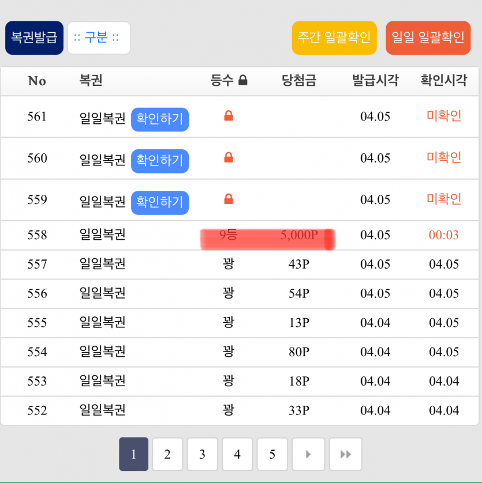Click ticket number 558

click(x=37, y=235)
